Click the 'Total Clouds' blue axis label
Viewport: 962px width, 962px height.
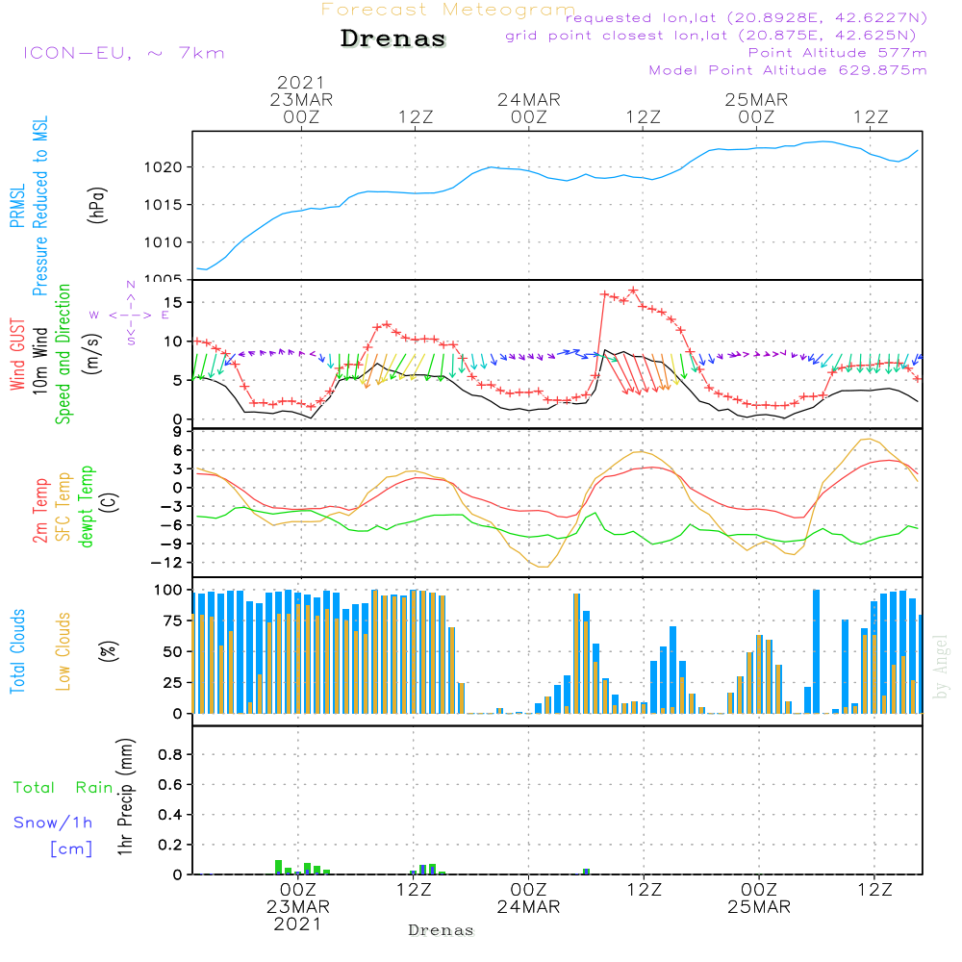[x=17, y=651]
